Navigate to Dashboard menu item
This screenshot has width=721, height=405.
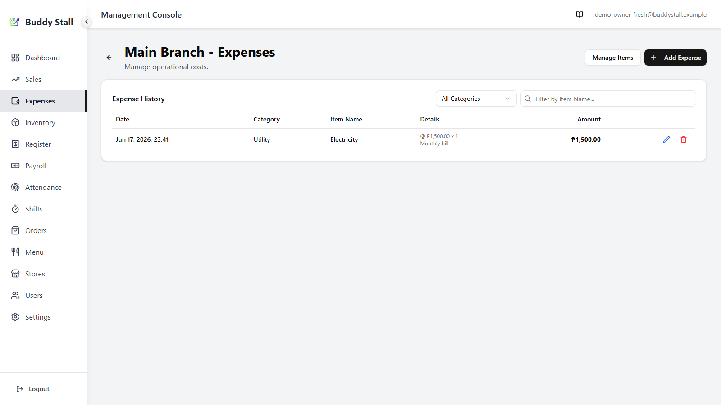point(43,58)
